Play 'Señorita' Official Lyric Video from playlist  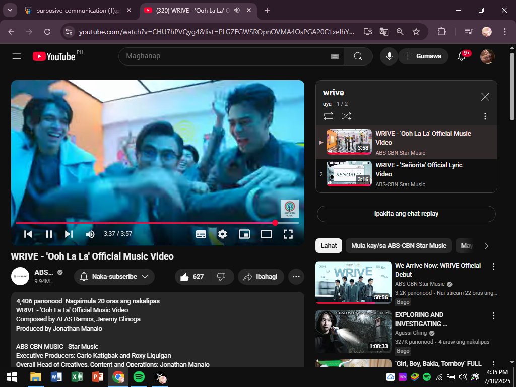tap(406, 174)
